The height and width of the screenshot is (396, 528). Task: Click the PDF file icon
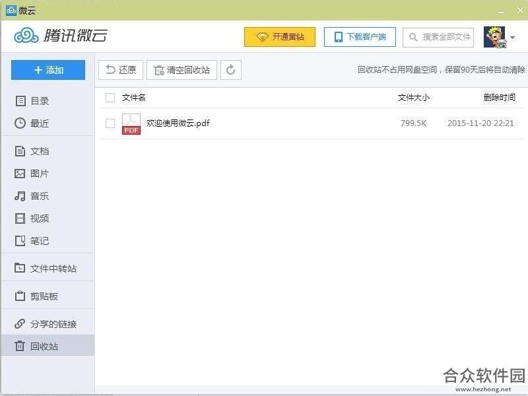pos(131,124)
